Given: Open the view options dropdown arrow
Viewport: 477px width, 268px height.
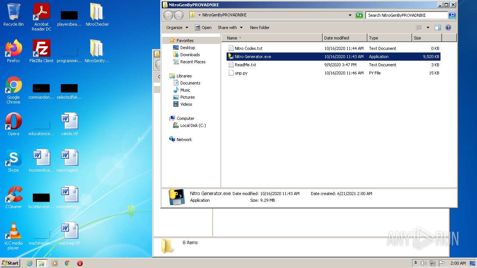Looking at the screenshot, I should [x=428, y=28].
